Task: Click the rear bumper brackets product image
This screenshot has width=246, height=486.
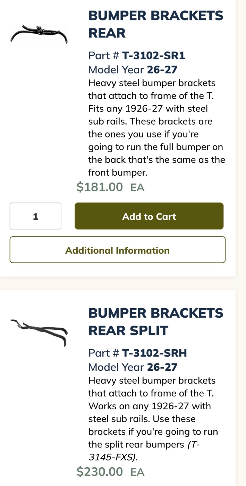Action: tap(39, 34)
